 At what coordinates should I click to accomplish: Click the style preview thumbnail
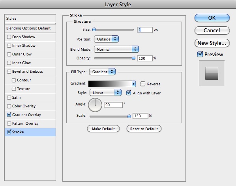pos(212,73)
